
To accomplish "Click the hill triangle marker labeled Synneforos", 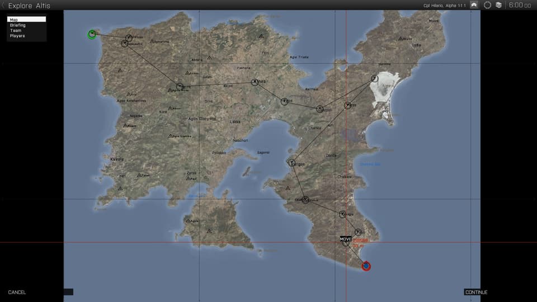I will click(152, 41).
